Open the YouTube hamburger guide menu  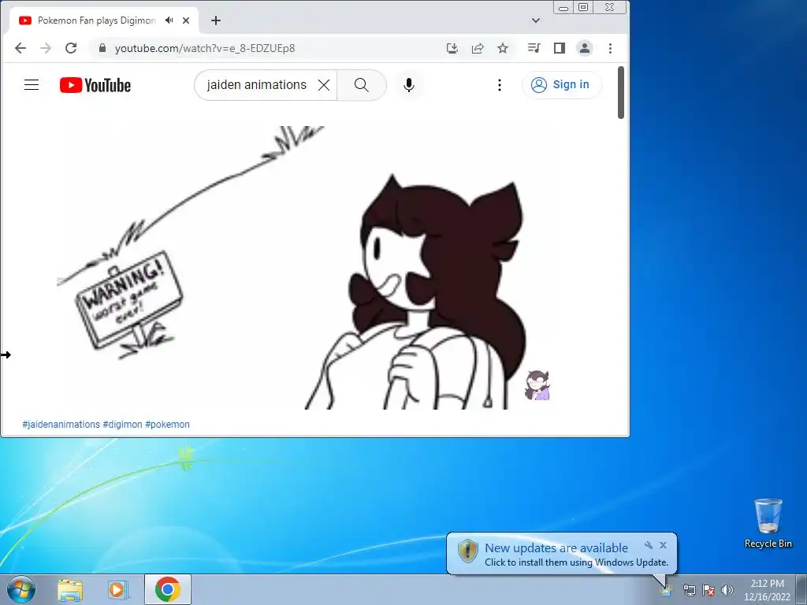[32, 85]
